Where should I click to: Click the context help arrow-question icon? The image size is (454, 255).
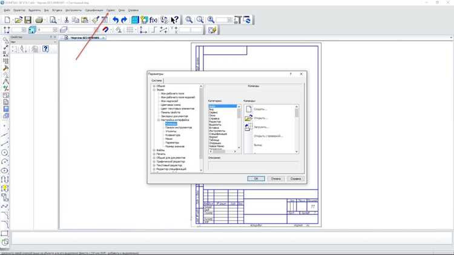click(174, 20)
